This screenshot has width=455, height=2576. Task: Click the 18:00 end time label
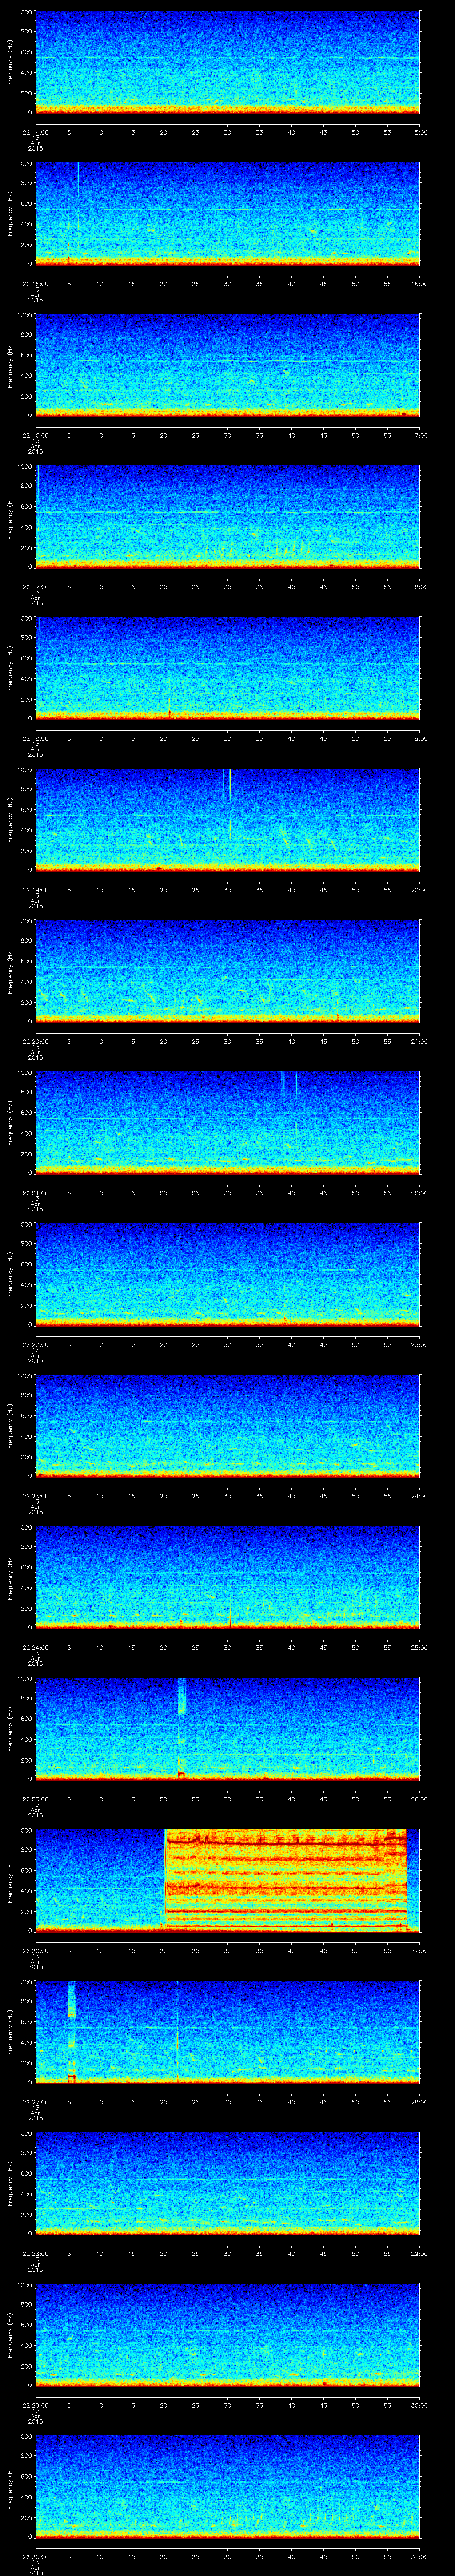tap(420, 587)
